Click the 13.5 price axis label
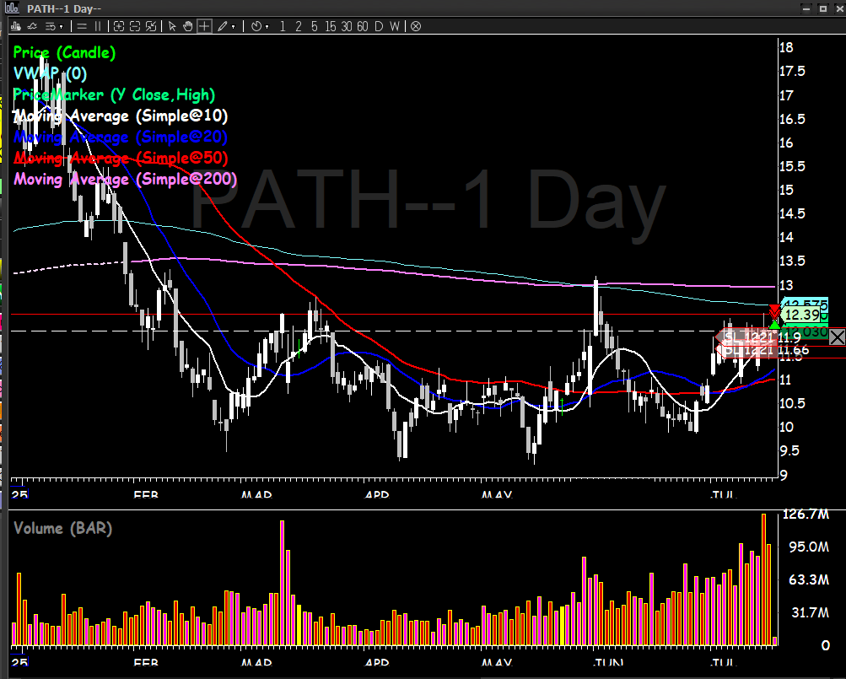 click(x=792, y=261)
